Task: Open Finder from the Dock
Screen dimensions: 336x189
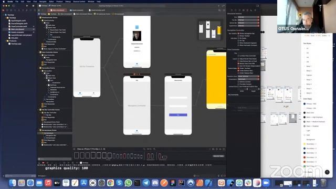Action: coord(13,183)
